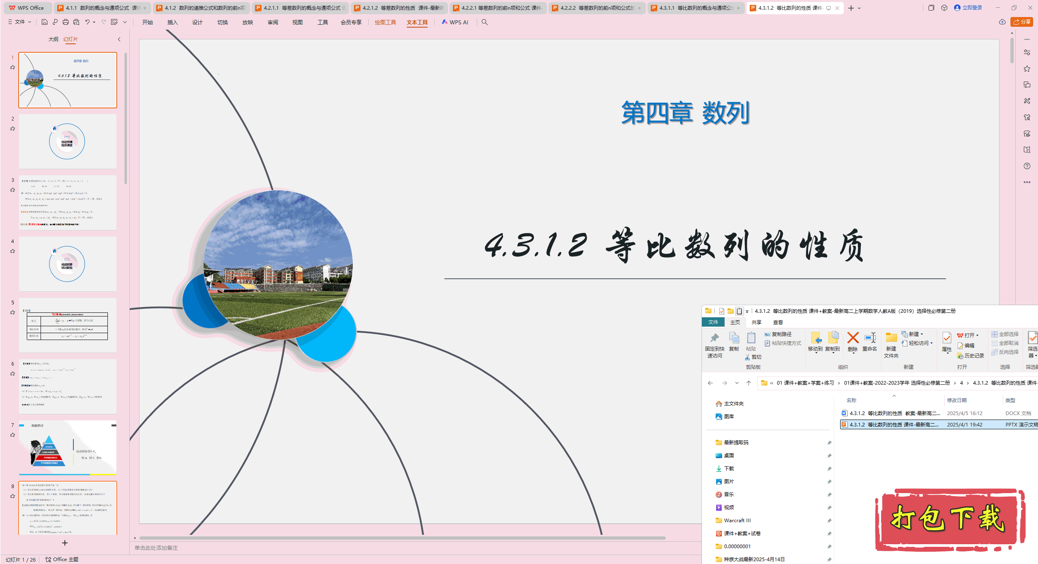
Task: Click the Save icon in WPS toolbar
Action: 45,22
